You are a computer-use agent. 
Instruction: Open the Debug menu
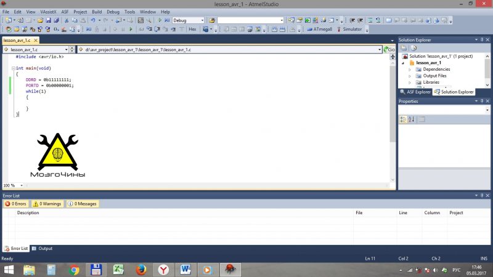(x=113, y=12)
